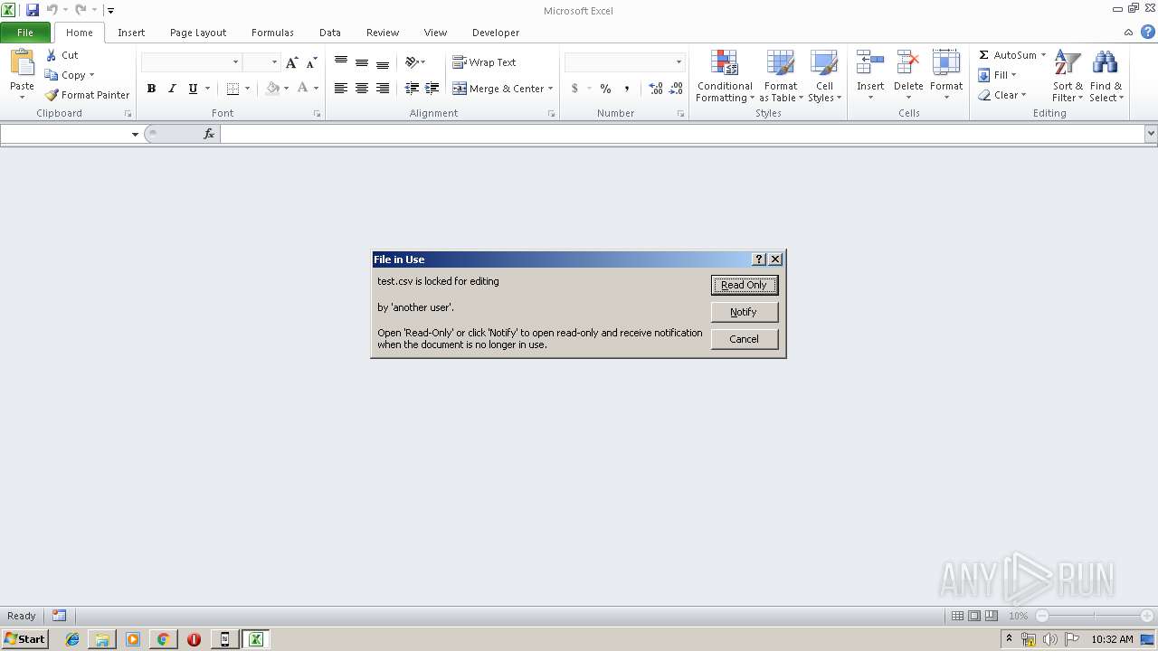This screenshot has width=1158, height=651.
Task: Open Google Chrome from the taskbar
Action: (163, 639)
